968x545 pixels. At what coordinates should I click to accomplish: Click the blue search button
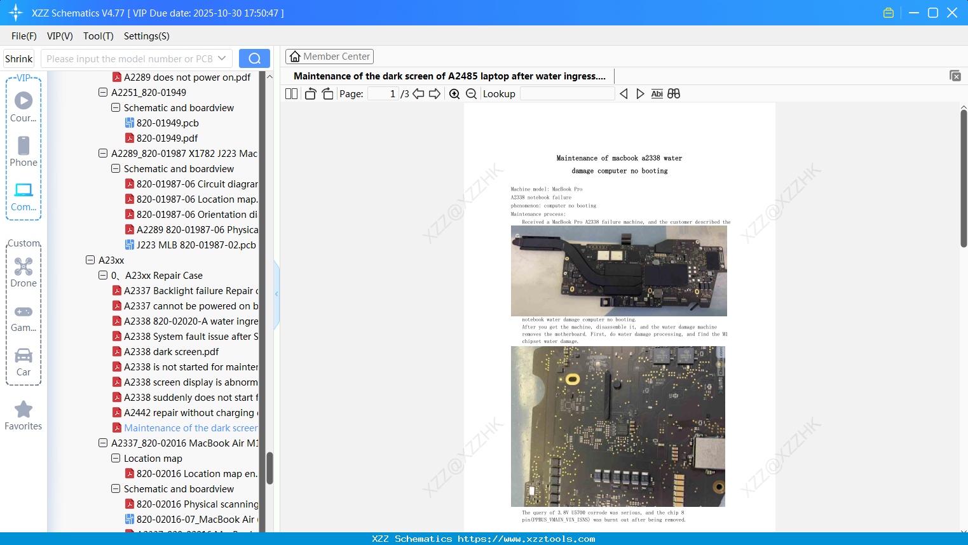pyautogui.click(x=254, y=58)
